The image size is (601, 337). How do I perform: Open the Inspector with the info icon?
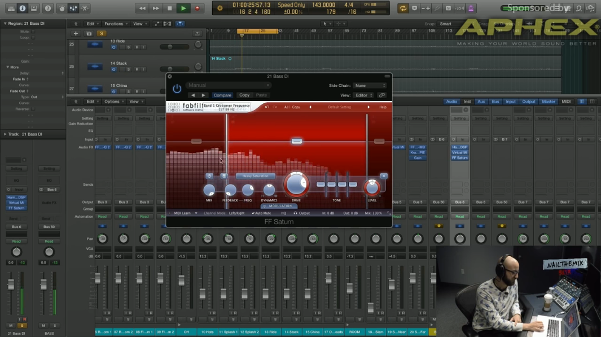point(23,8)
